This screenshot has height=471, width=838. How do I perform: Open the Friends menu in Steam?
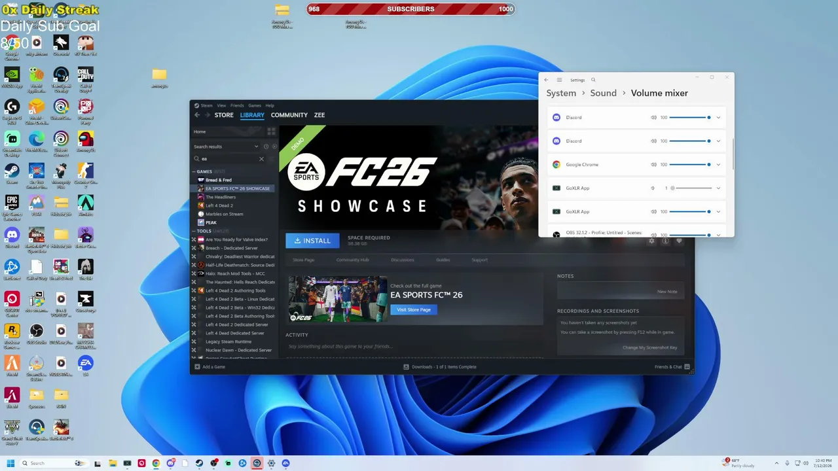click(x=237, y=105)
